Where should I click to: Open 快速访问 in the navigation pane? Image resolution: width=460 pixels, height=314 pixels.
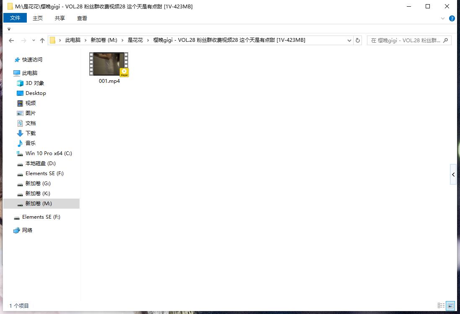(x=32, y=60)
